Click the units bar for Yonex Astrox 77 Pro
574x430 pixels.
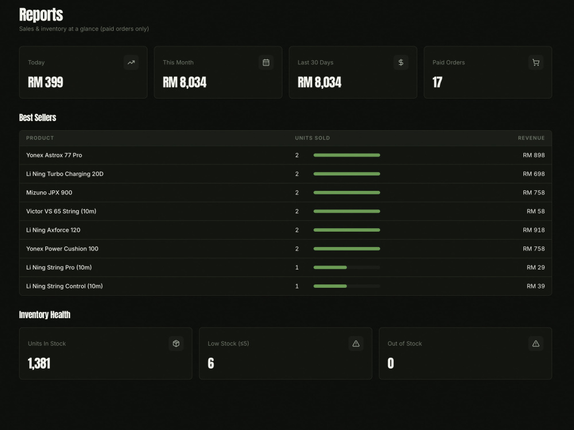coord(347,155)
